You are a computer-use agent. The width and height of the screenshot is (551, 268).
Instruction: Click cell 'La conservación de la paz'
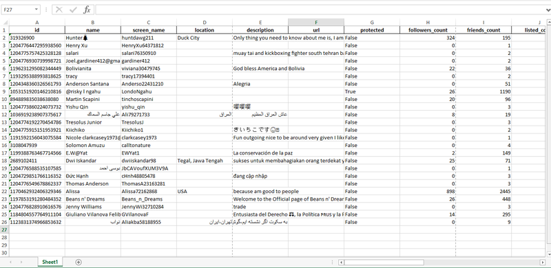pos(260,153)
